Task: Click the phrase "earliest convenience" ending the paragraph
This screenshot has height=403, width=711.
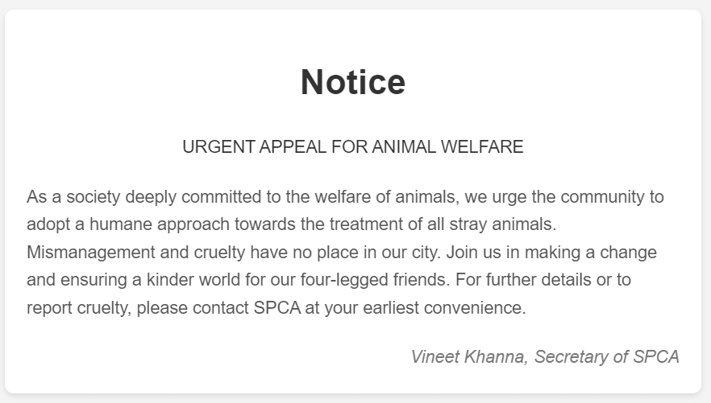Action: 444,308
